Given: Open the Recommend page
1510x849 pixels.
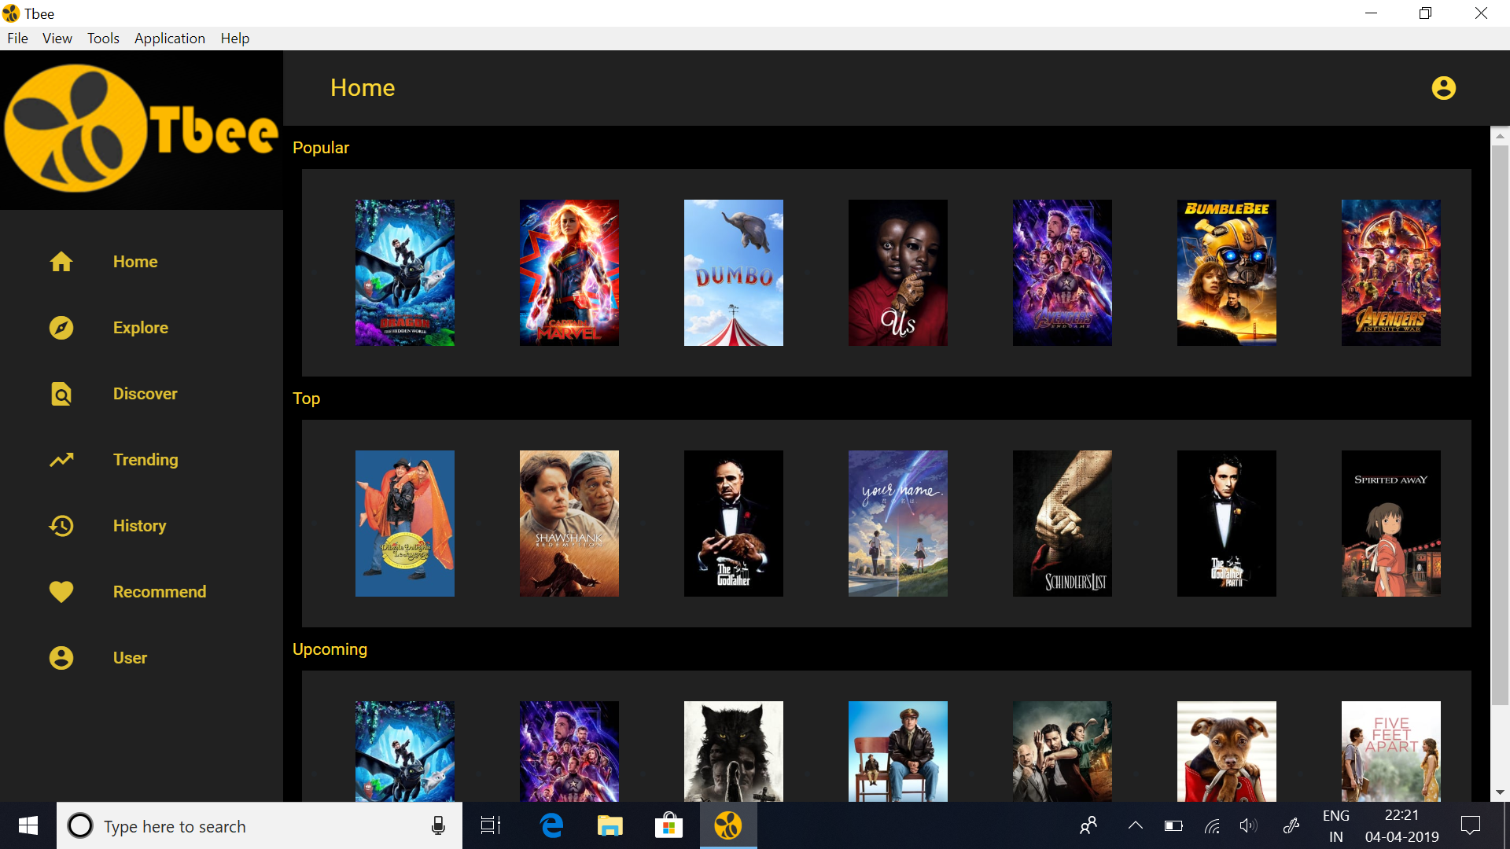Looking at the screenshot, I should pos(160,592).
